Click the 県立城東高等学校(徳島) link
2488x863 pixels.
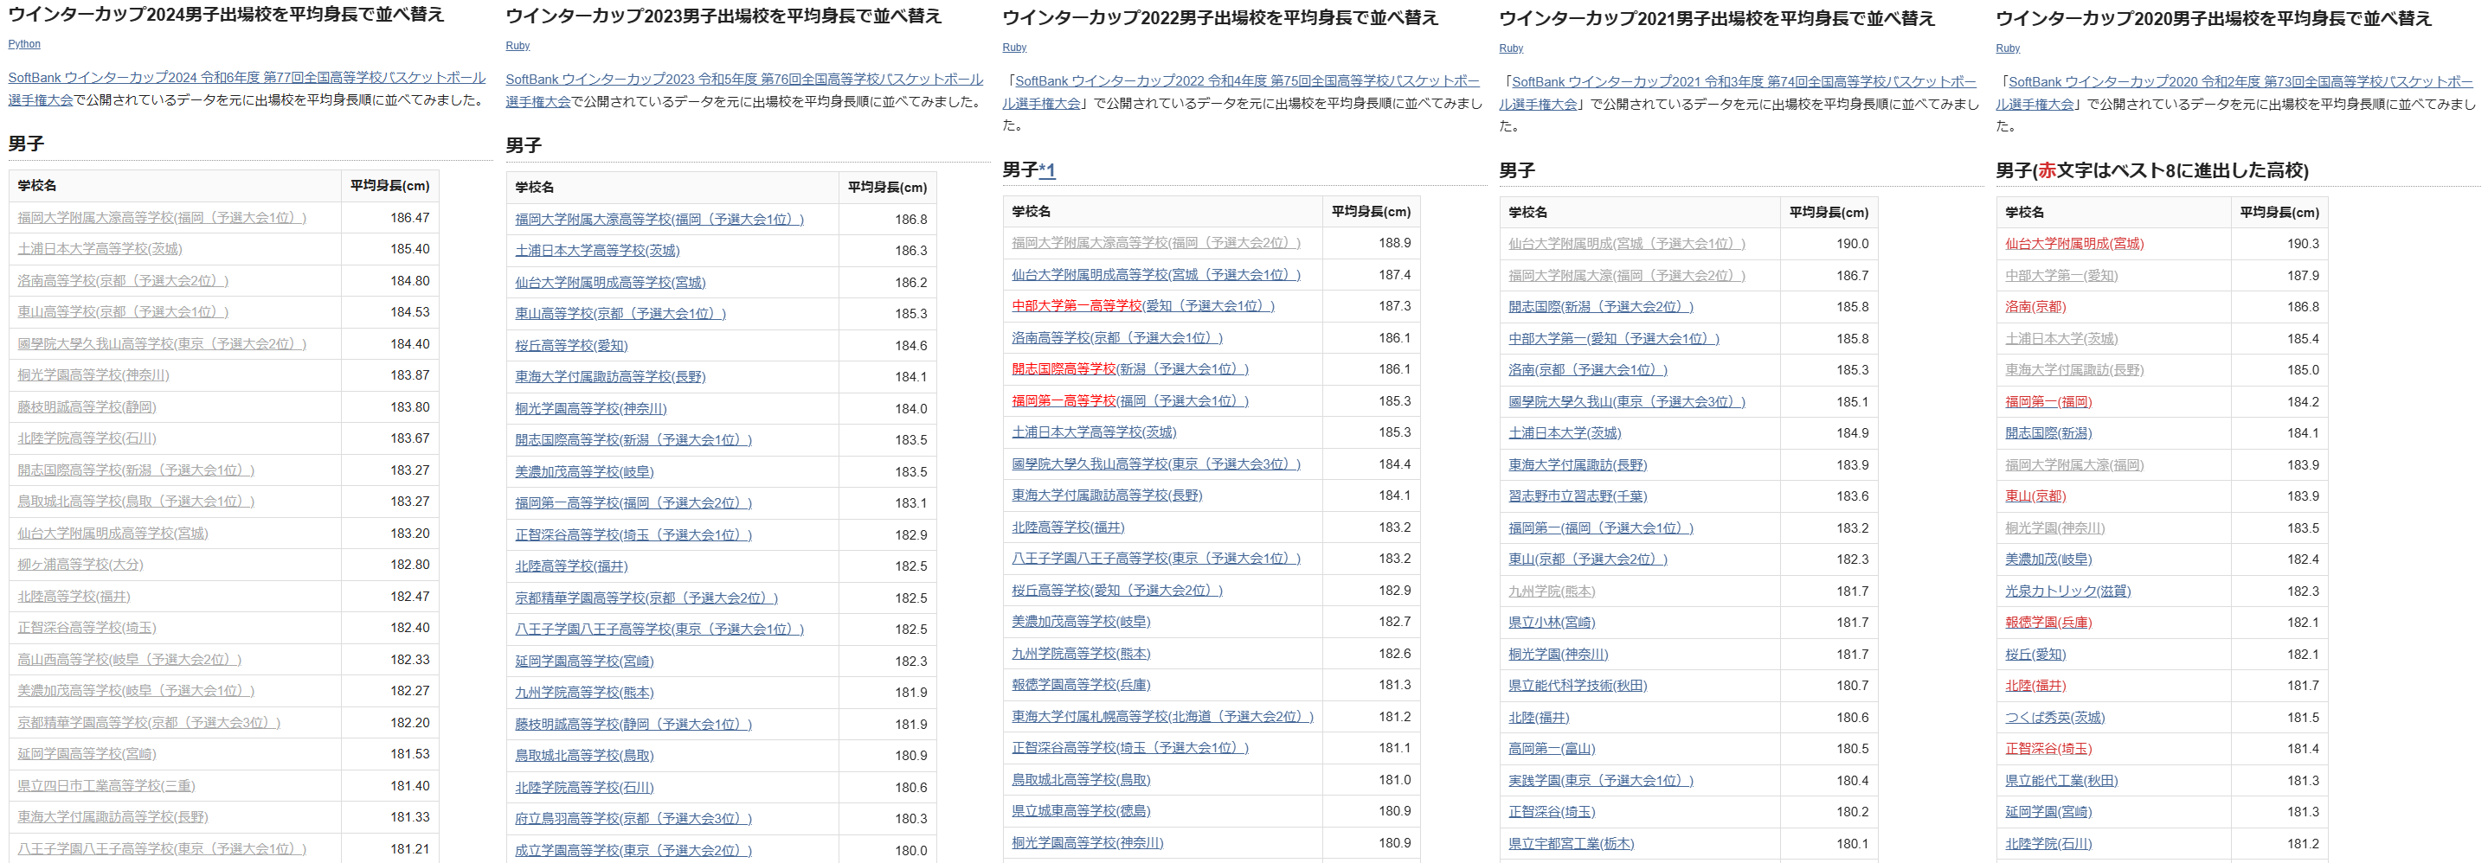click(1081, 812)
